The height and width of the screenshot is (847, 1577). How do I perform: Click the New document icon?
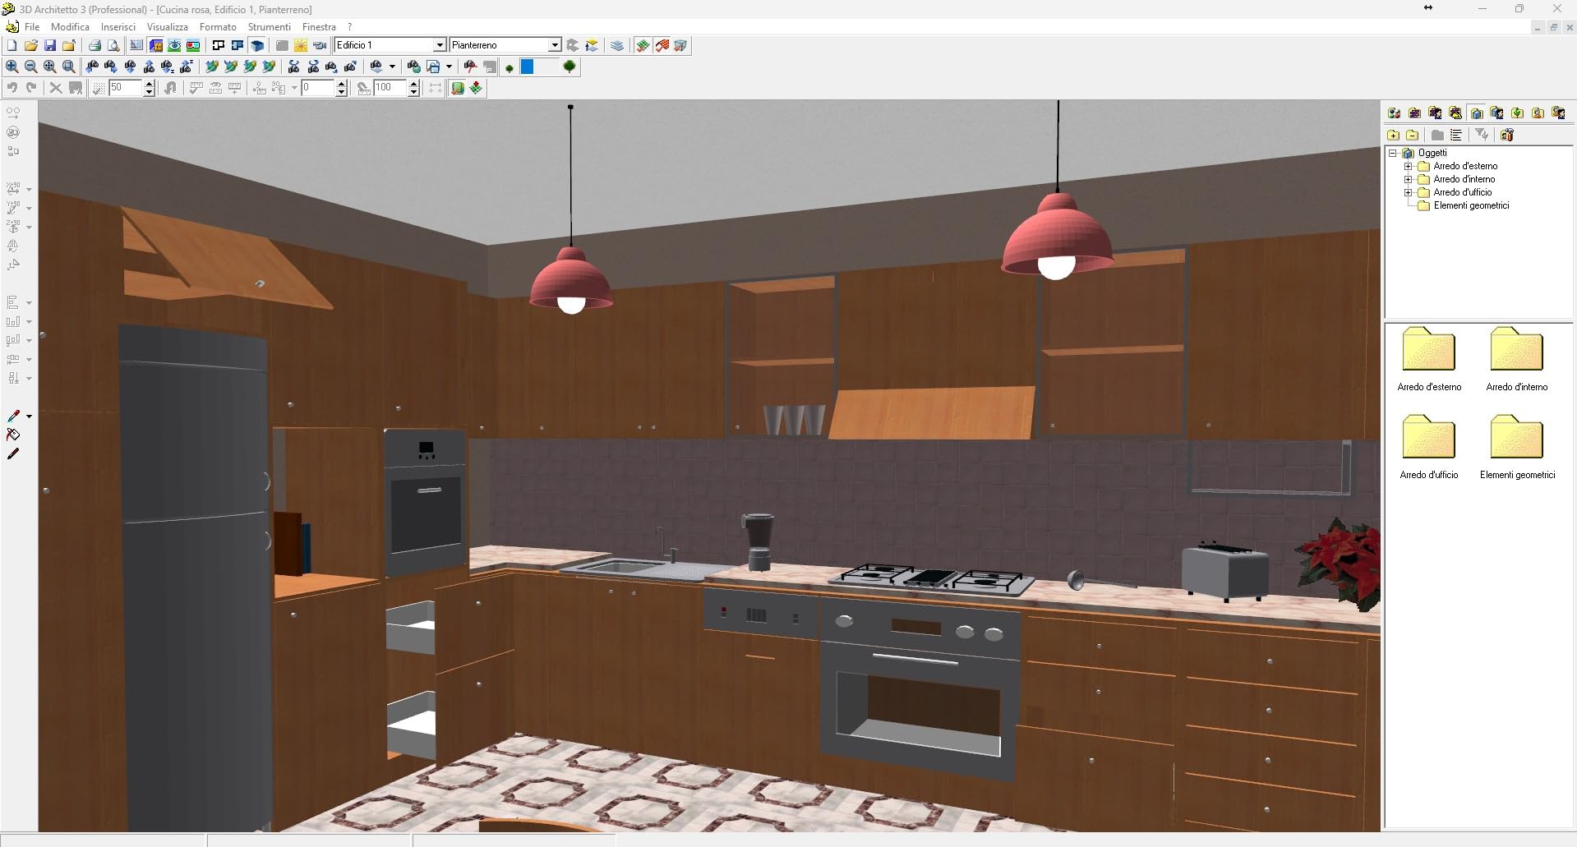(x=12, y=45)
